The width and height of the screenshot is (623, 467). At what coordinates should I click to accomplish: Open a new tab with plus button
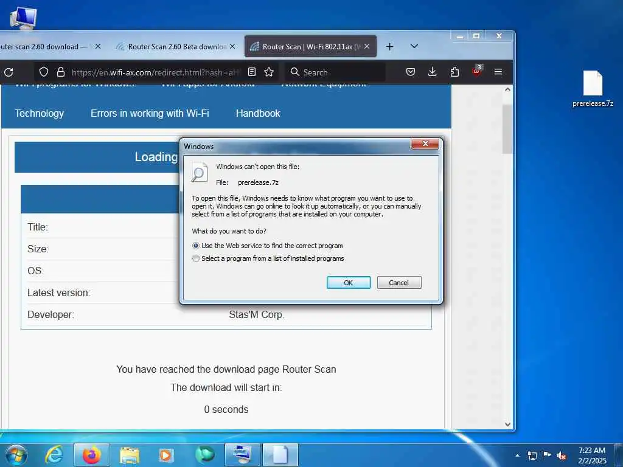[x=390, y=46]
